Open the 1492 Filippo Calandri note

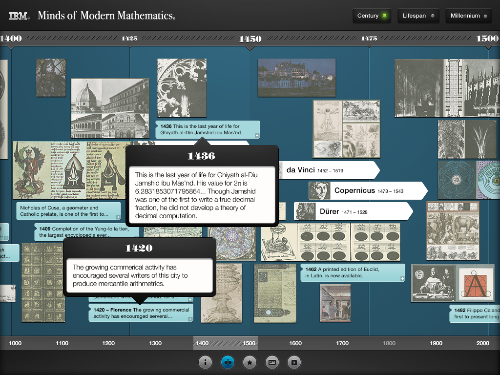[475, 313]
